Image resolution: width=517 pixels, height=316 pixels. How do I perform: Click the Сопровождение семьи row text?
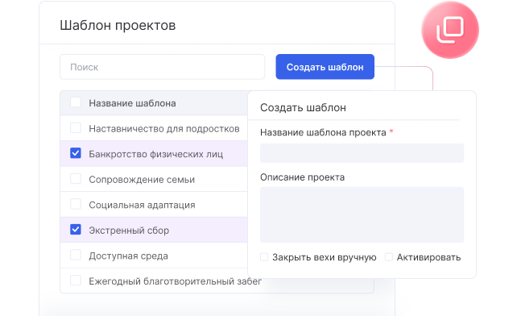[x=142, y=180]
